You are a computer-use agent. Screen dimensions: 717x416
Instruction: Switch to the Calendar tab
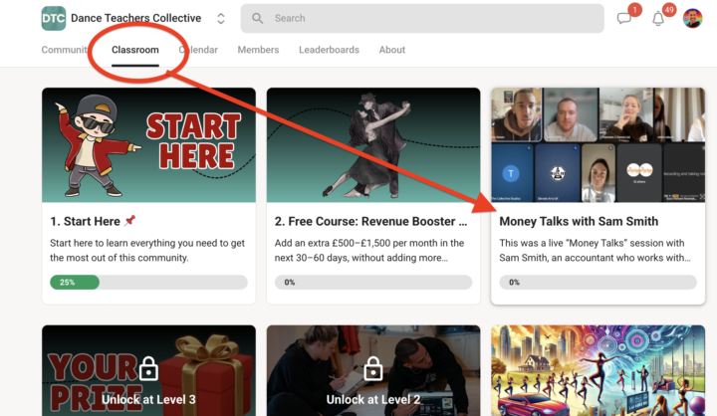[198, 50]
